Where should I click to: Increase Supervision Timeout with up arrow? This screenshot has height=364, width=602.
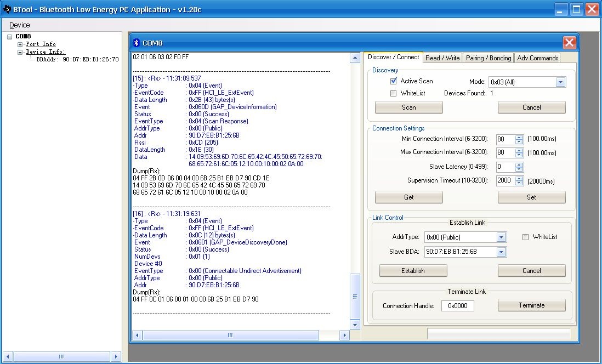click(519, 179)
